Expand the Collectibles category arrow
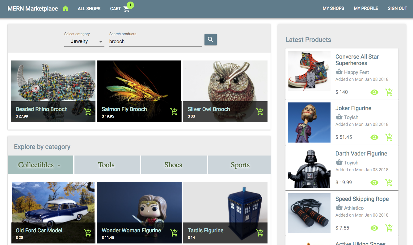Viewport: 413px width, 245px height. (59, 165)
